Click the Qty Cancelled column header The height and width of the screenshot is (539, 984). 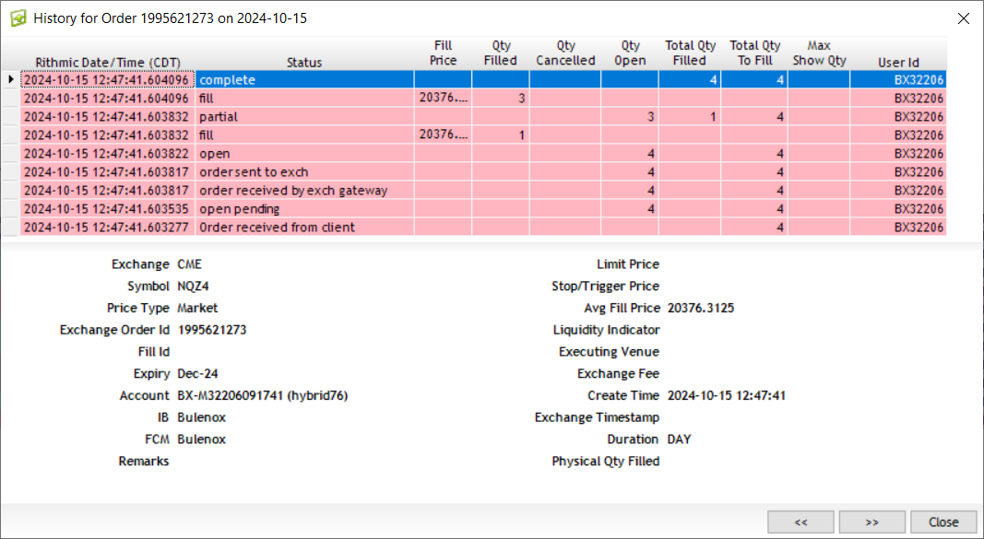(565, 53)
